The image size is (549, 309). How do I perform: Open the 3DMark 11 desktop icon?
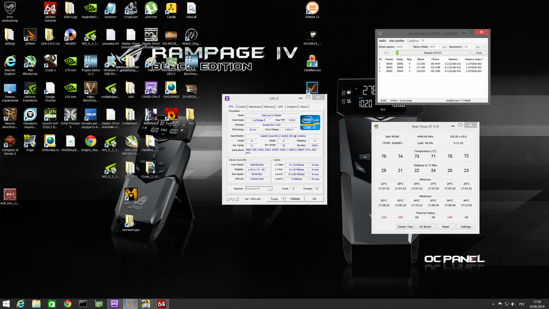point(312,10)
